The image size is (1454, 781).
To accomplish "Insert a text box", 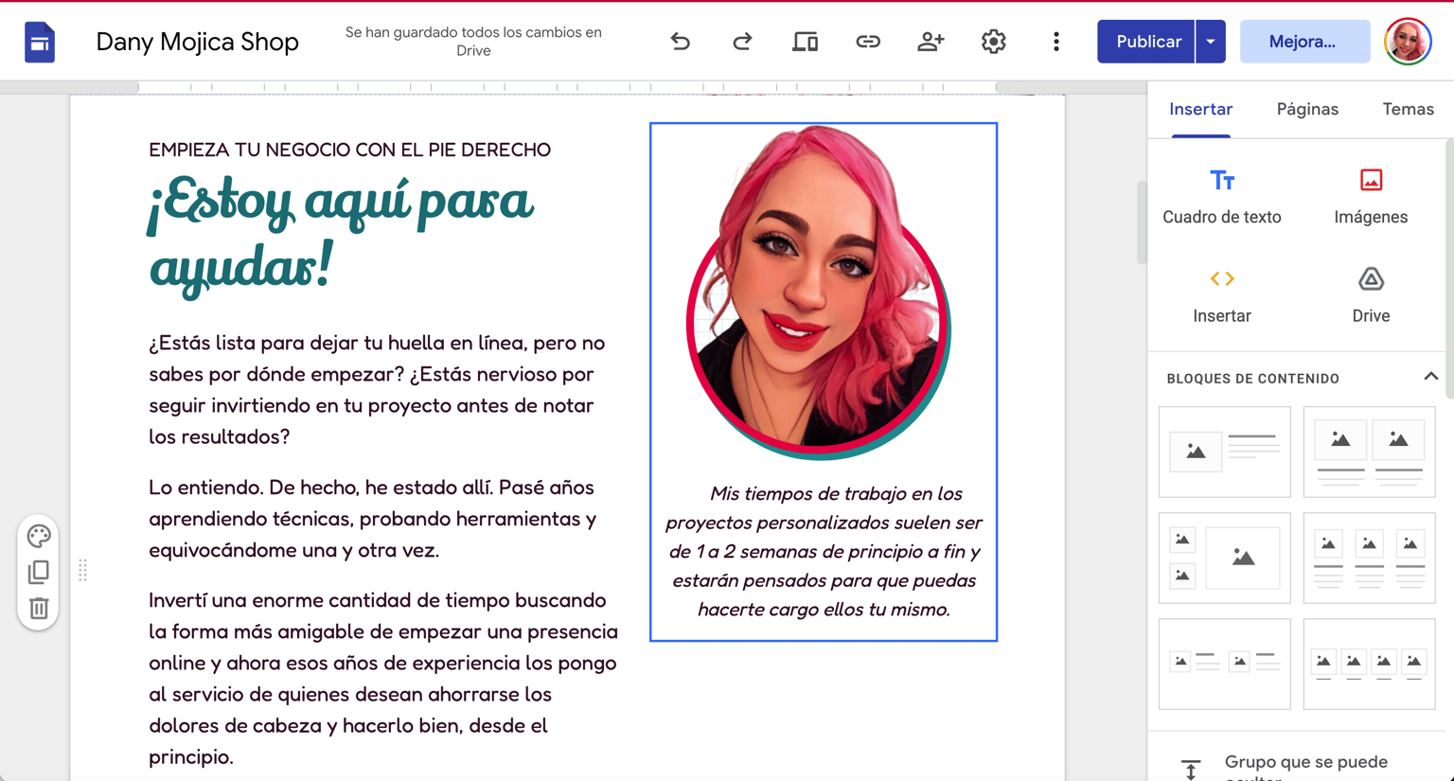I will [x=1222, y=197].
